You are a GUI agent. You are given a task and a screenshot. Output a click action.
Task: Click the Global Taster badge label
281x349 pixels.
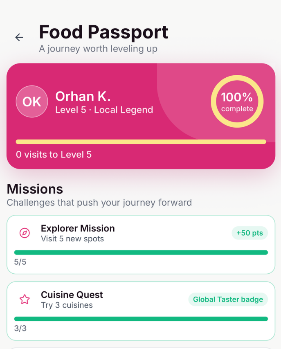tap(228, 299)
